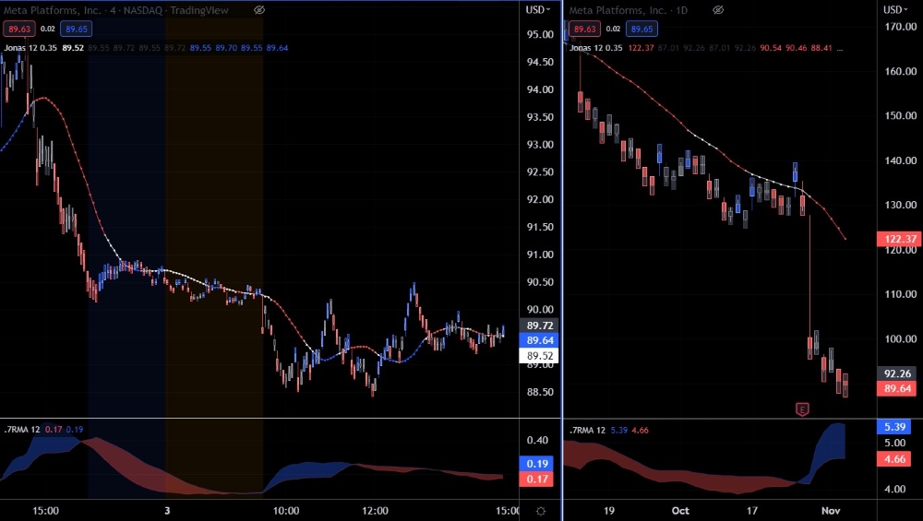Image resolution: width=923 pixels, height=521 pixels.
Task: Click the Oct label on 1D time axis
Action: pos(680,511)
